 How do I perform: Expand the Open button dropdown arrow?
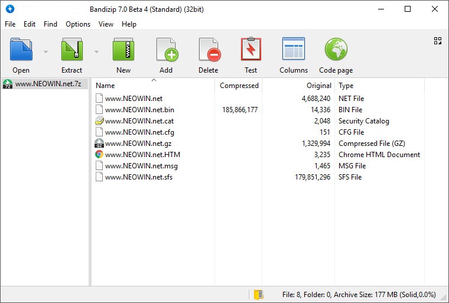pyautogui.click(x=46, y=52)
